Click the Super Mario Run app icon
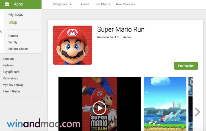The image size is (206, 131). click(73, 45)
